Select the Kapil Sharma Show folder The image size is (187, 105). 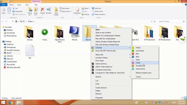(60, 34)
